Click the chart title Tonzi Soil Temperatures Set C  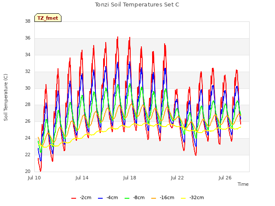pyautogui.click(x=137, y=5)
